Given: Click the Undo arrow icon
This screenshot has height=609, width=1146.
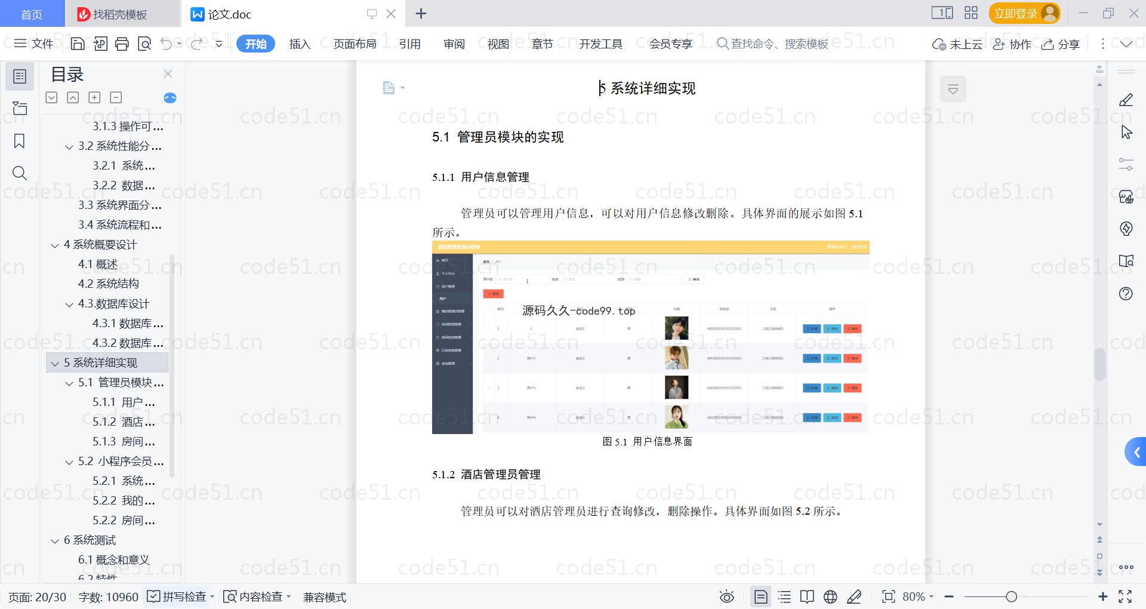Looking at the screenshot, I should pyautogui.click(x=167, y=44).
